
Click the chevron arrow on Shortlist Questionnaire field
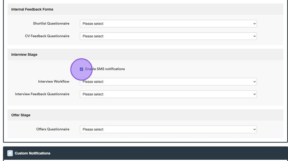click(x=254, y=24)
